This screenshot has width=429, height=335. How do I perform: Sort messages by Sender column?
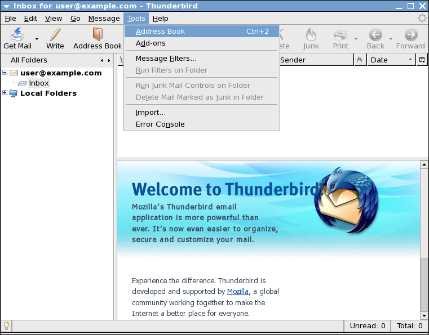point(316,60)
